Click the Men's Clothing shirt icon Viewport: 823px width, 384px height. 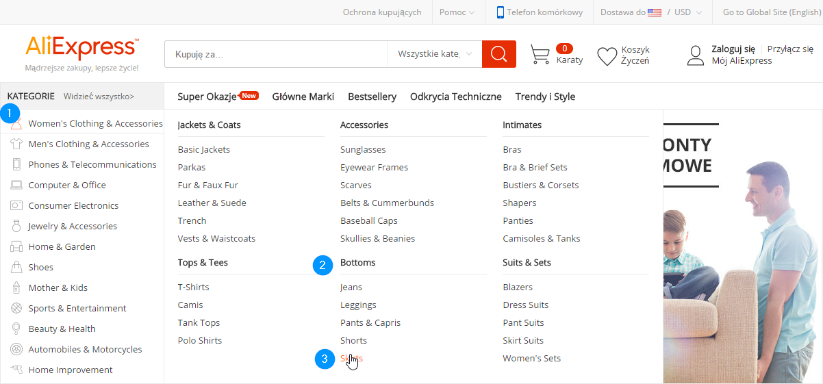[x=16, y=144]
